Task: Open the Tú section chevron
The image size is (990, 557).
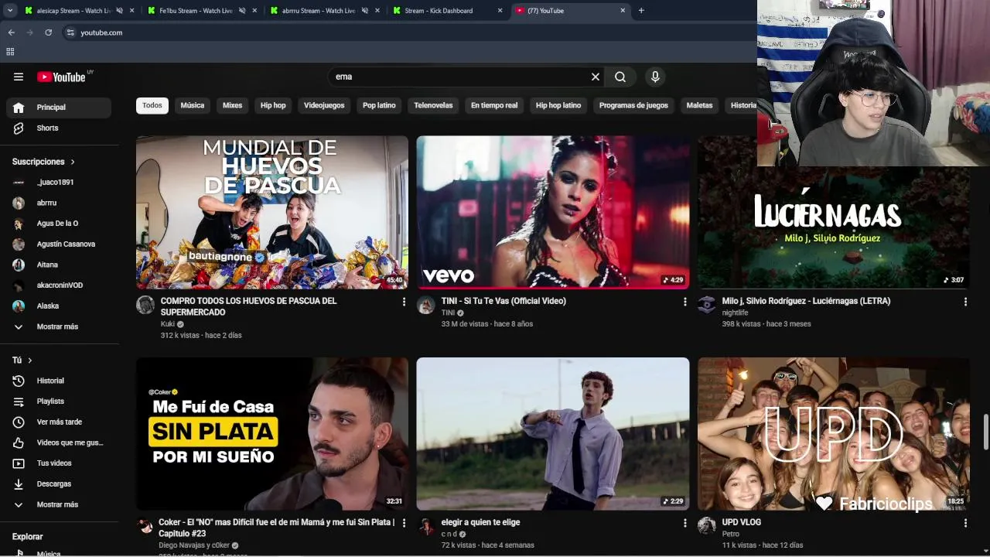Action: (x=30, y=361)
